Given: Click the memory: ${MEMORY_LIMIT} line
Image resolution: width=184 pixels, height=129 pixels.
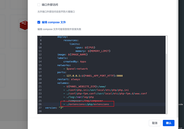Looking at the screenshot, I should click(x=93, y=51).
